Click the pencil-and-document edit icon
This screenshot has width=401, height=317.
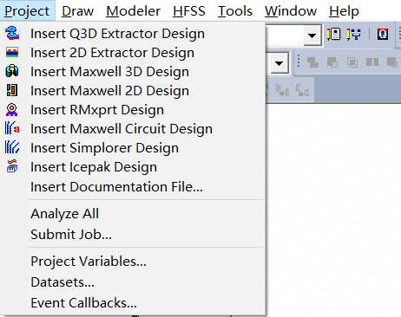(x=333, y=35)
